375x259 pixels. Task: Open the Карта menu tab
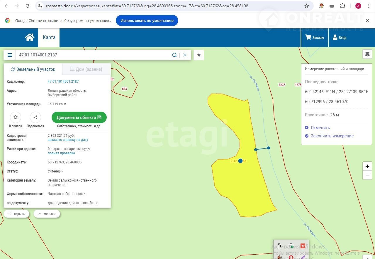click(49, 37)
